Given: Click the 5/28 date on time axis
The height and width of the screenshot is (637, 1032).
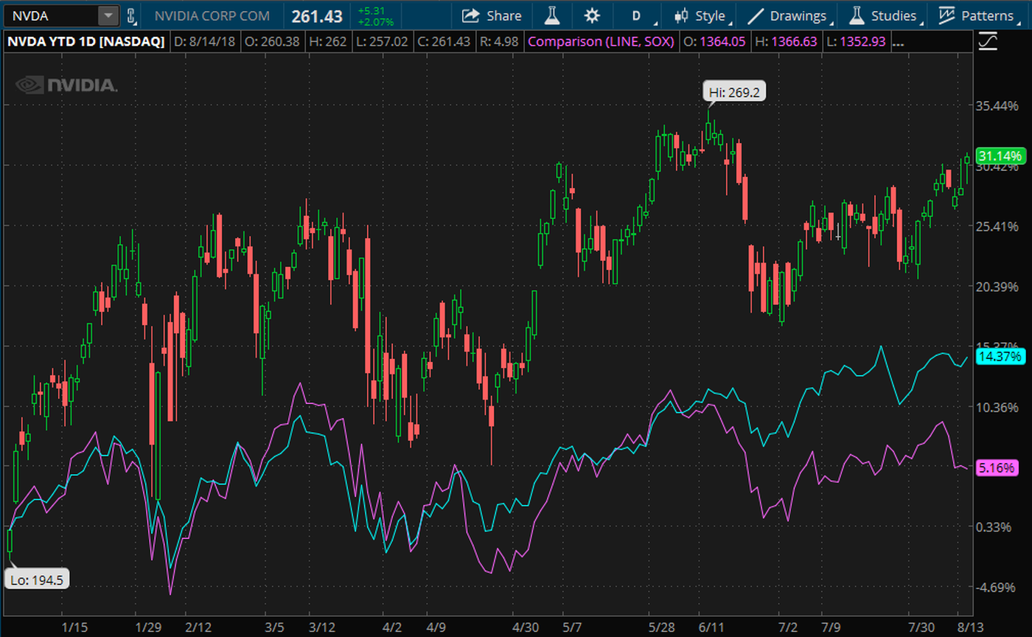Looking at the screenshot, I should pyautogui.click(x=662, y=627).
